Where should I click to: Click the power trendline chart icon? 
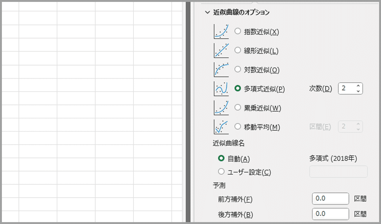[221, 108]
